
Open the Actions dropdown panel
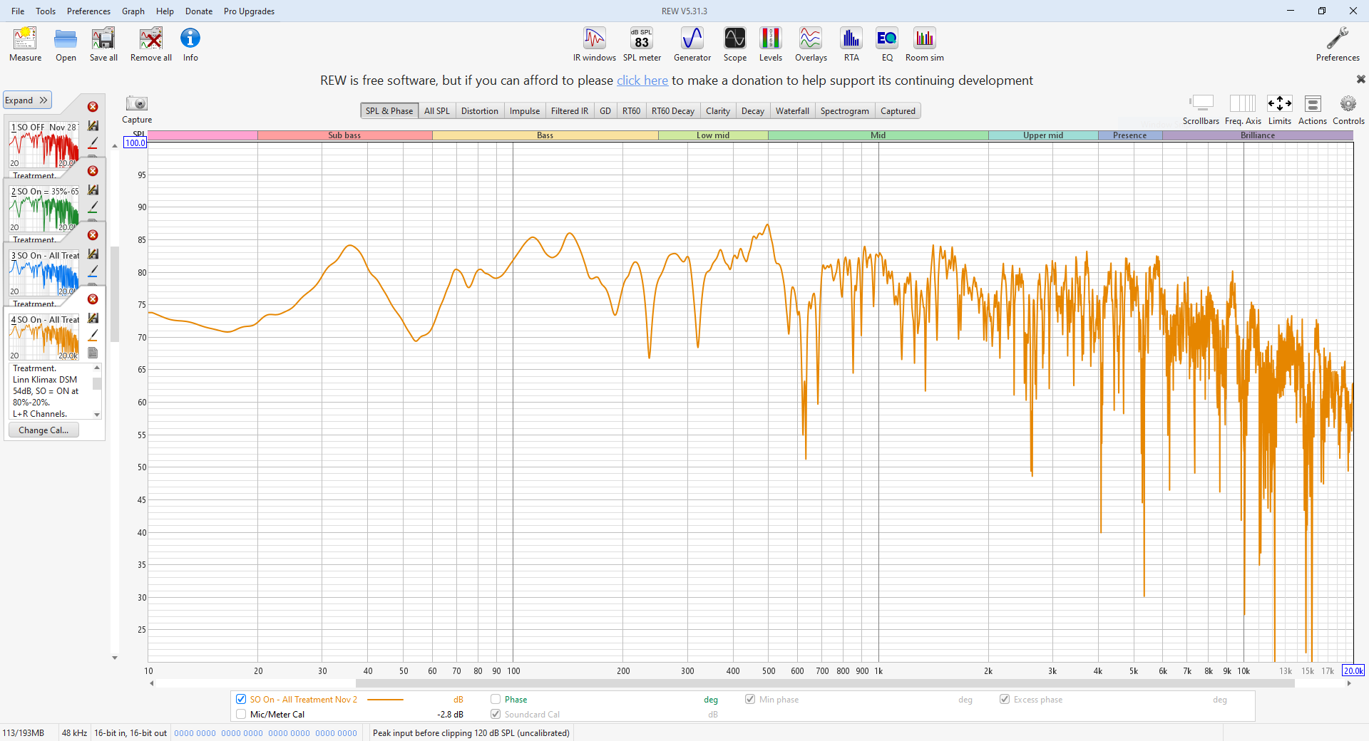coord(1312,109)
